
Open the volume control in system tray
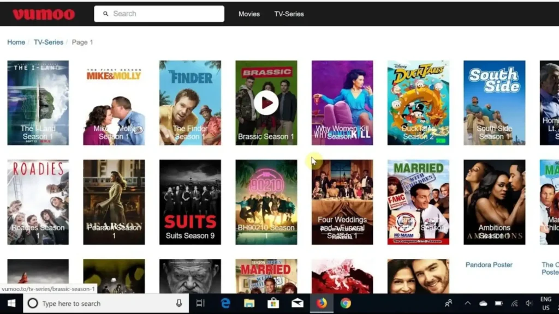pyautogui.click(x=528, y=303)
